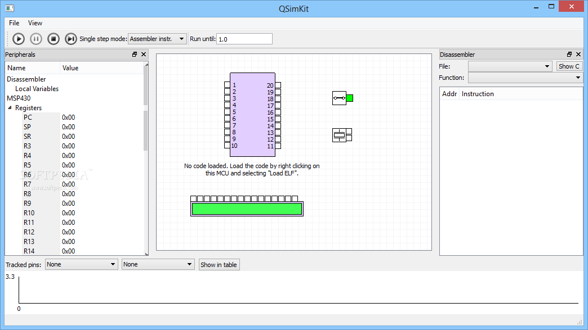
Task: Select the R5 register row
Action: coord(74,165)
